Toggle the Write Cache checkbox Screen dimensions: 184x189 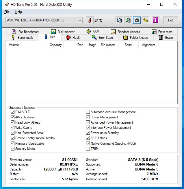click(x=12, y=127)
